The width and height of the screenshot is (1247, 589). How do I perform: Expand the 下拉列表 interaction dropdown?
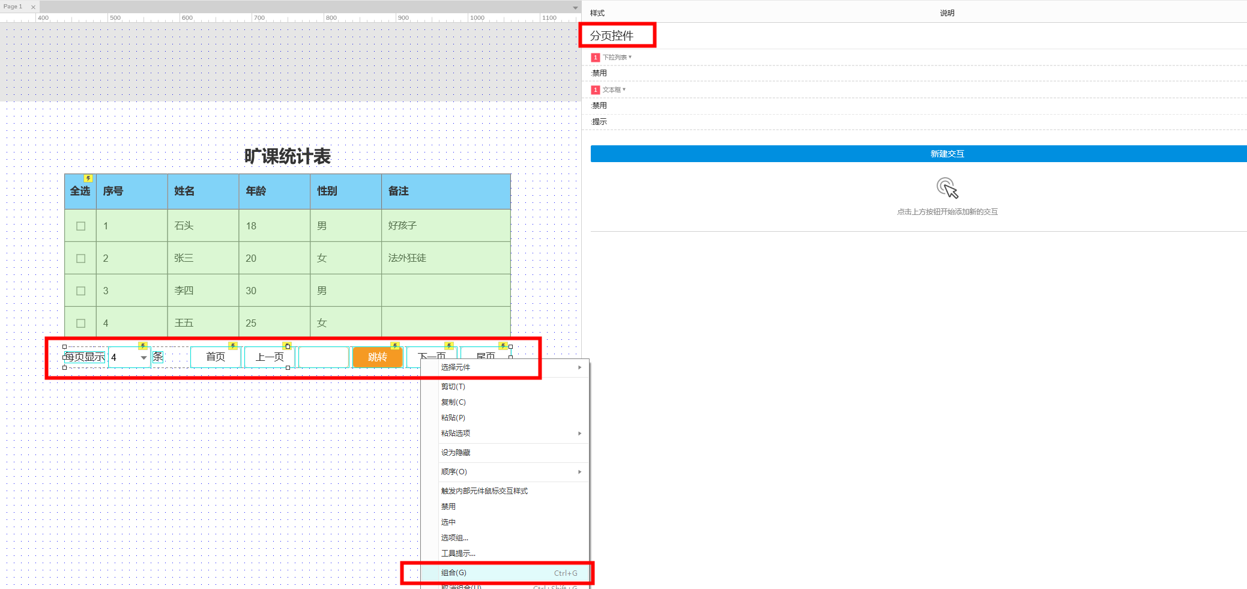pos(617,58)
